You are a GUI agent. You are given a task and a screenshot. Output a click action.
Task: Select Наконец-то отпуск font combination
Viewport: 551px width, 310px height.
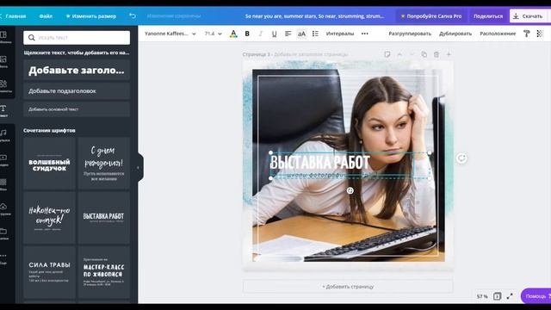(50, 218)
